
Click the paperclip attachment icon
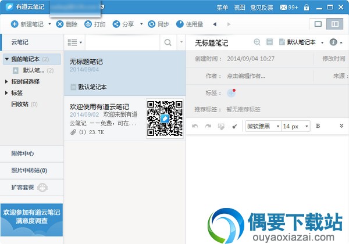click(x=73, y=132)
